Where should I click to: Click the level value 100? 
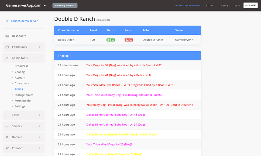92,40
